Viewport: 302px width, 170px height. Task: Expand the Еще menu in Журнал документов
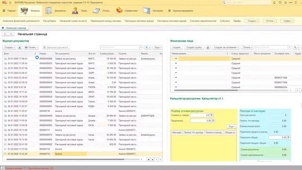point(158,47)
